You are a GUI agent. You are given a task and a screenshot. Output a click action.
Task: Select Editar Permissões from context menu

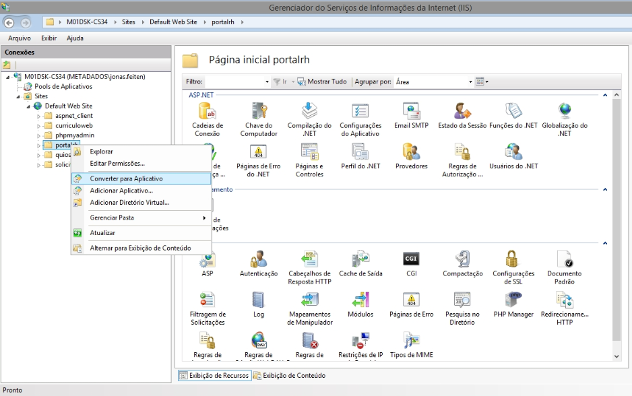pos(117,163)
